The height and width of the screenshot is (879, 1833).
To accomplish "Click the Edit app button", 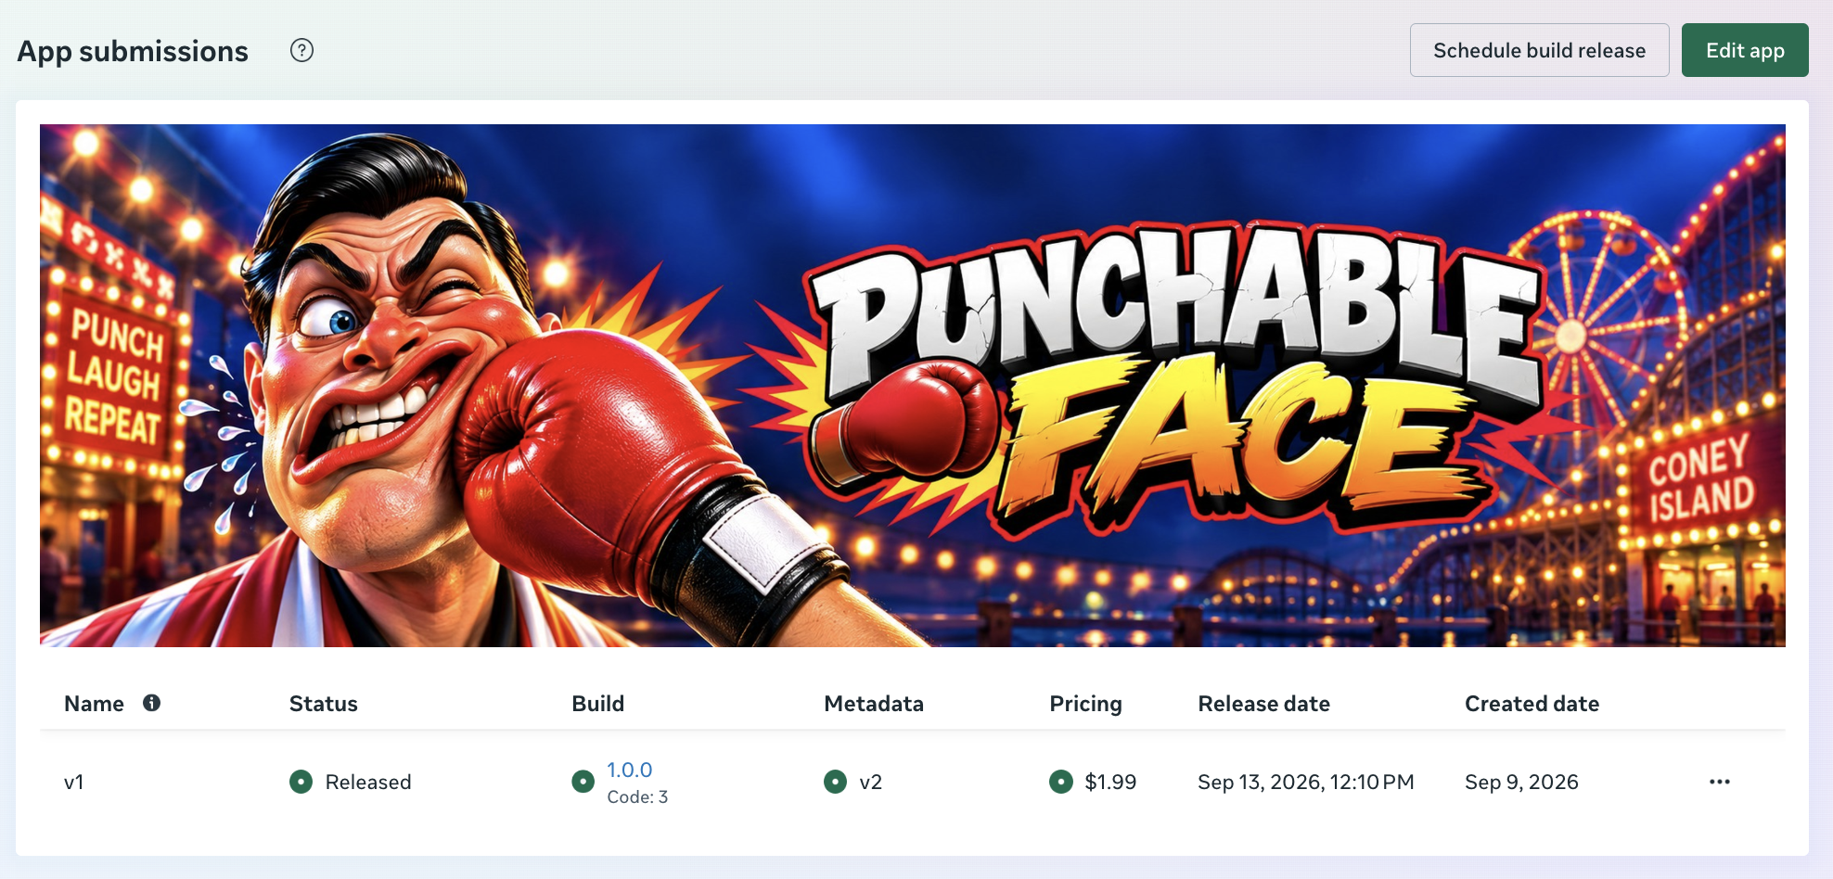I will [x=1745, y=50].
